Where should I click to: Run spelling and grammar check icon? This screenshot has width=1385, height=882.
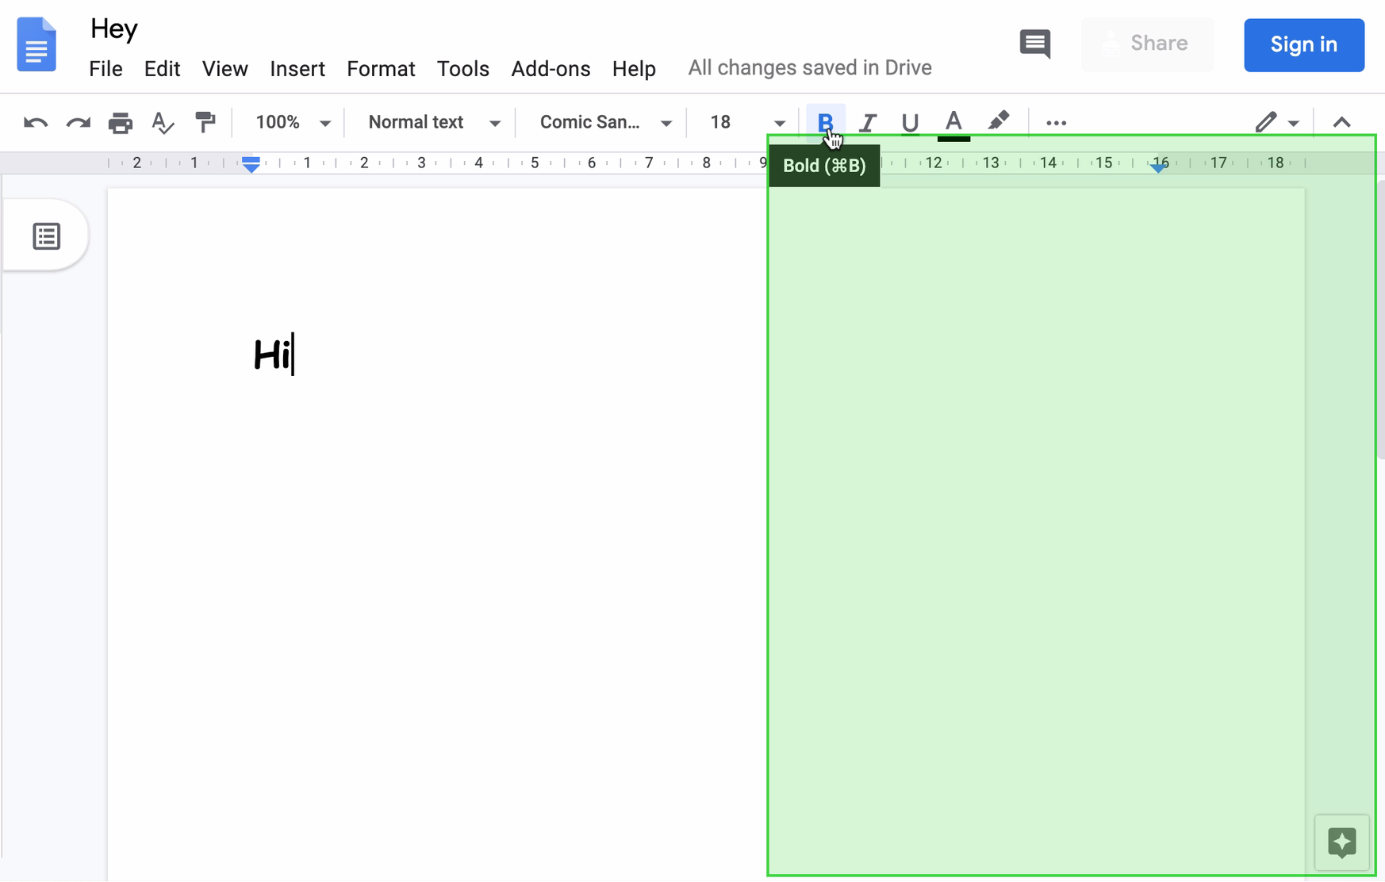(163, 123)
